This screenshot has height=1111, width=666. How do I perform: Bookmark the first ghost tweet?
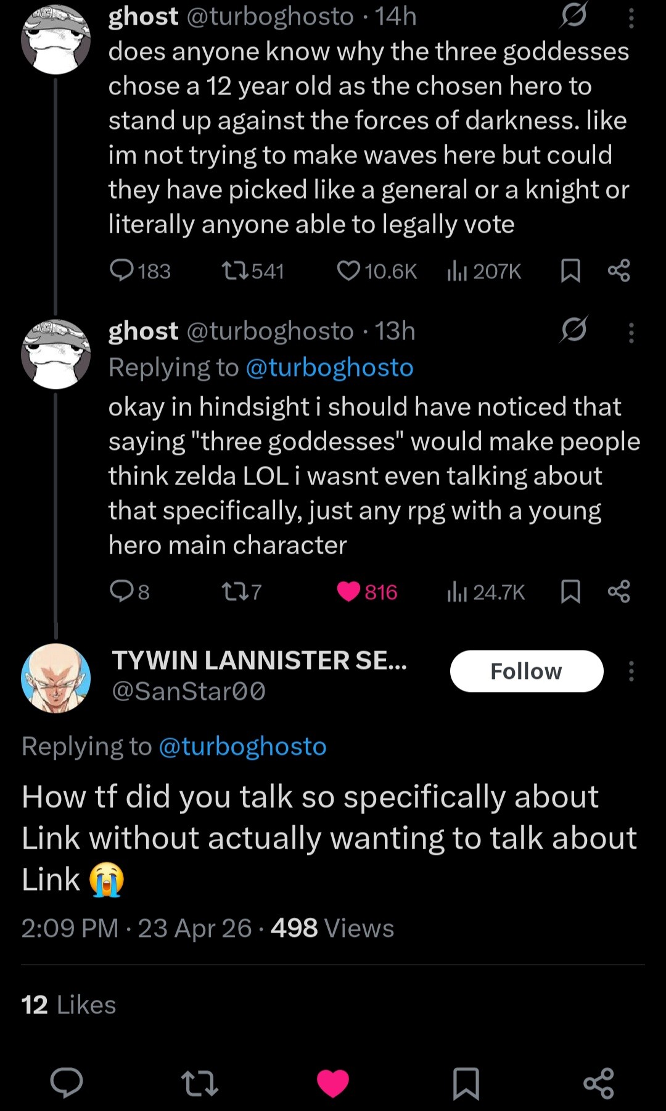pos(570,270)
